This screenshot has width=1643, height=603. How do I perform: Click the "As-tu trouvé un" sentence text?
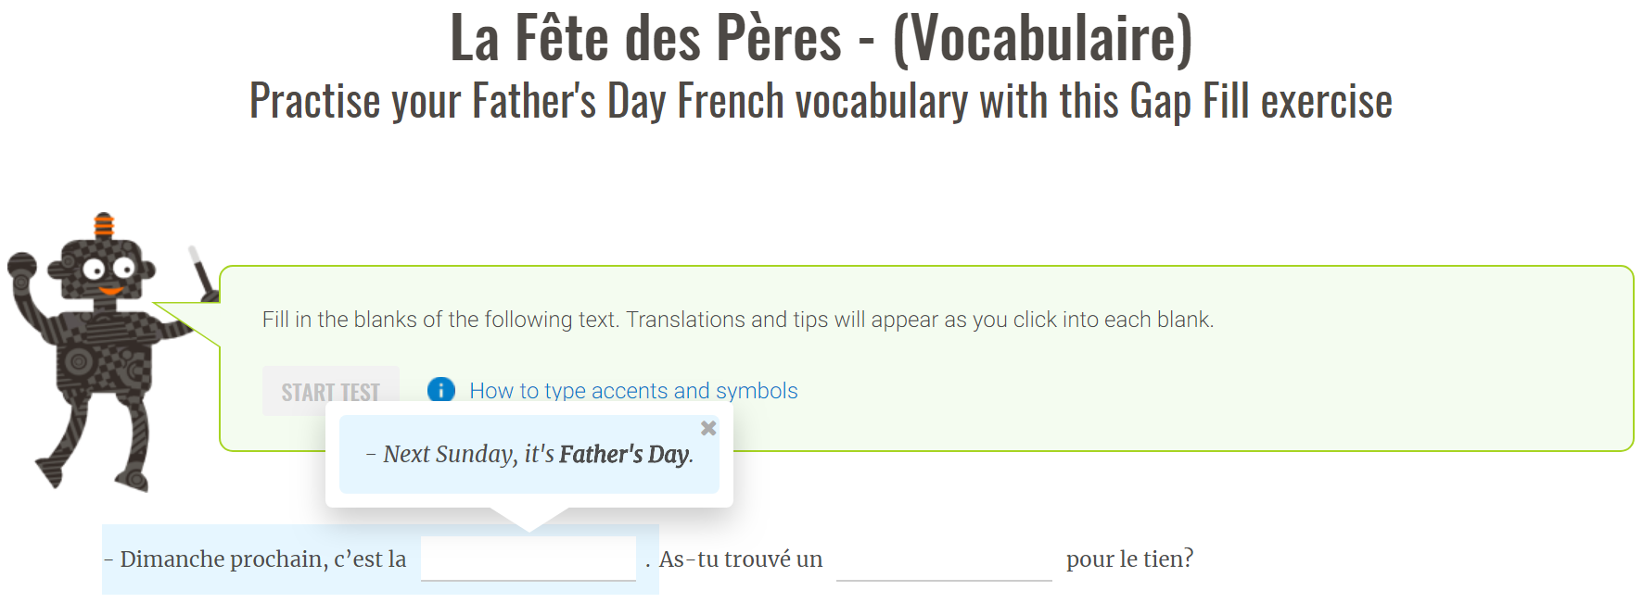point(741,559)
